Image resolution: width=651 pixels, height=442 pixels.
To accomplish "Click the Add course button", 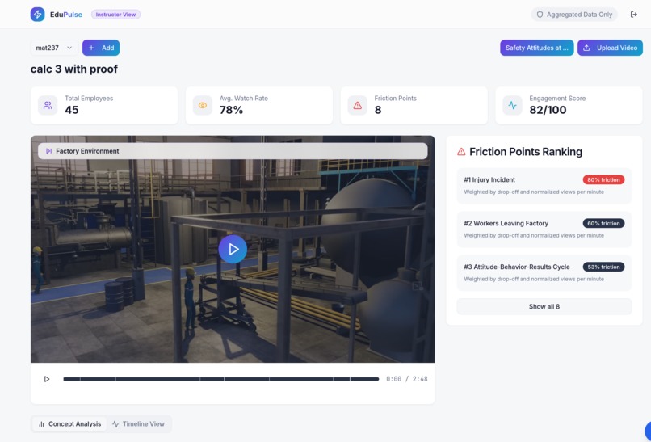I will click(x=101, y=48).
